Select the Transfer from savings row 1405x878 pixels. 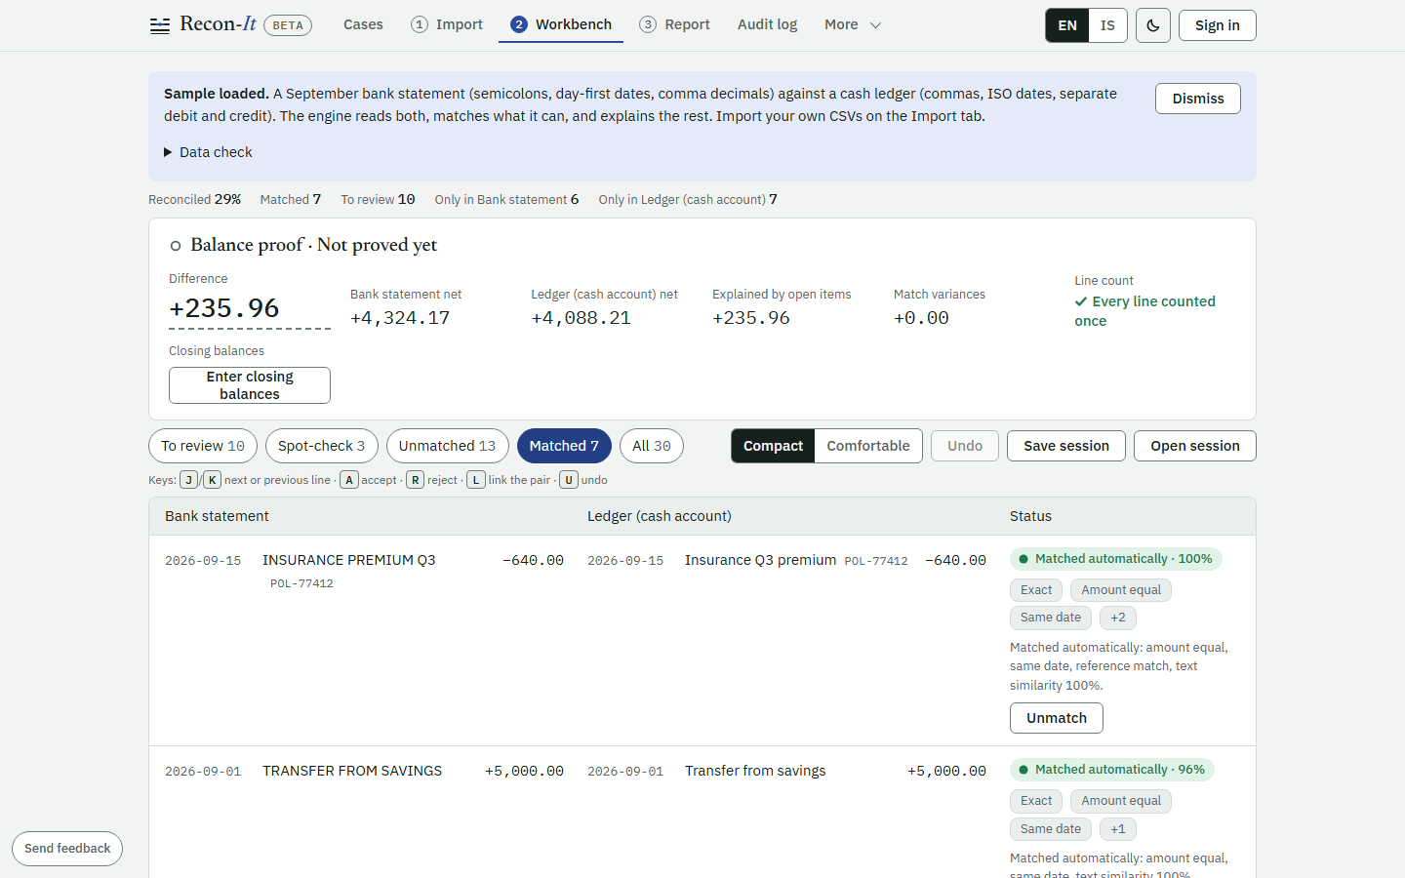pyautogui.click(x=702, y=812)
